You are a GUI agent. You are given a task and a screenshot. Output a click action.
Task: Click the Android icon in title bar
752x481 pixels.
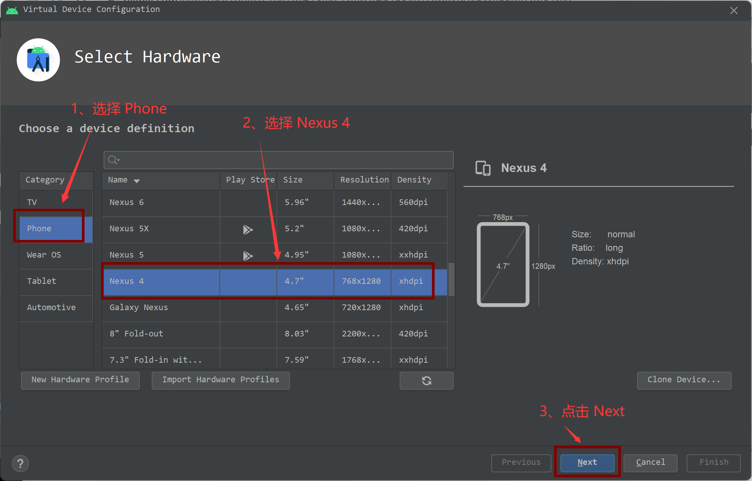(x=12, y=10)
